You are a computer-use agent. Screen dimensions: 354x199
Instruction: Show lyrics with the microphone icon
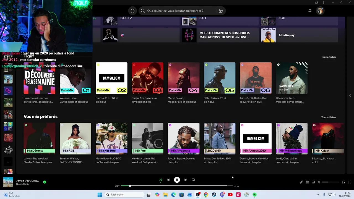(x=301, y=182)
